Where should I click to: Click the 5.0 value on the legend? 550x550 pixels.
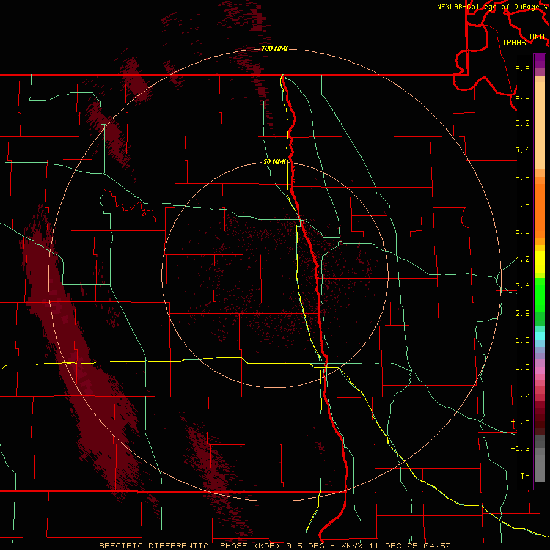tap(522, 232)
